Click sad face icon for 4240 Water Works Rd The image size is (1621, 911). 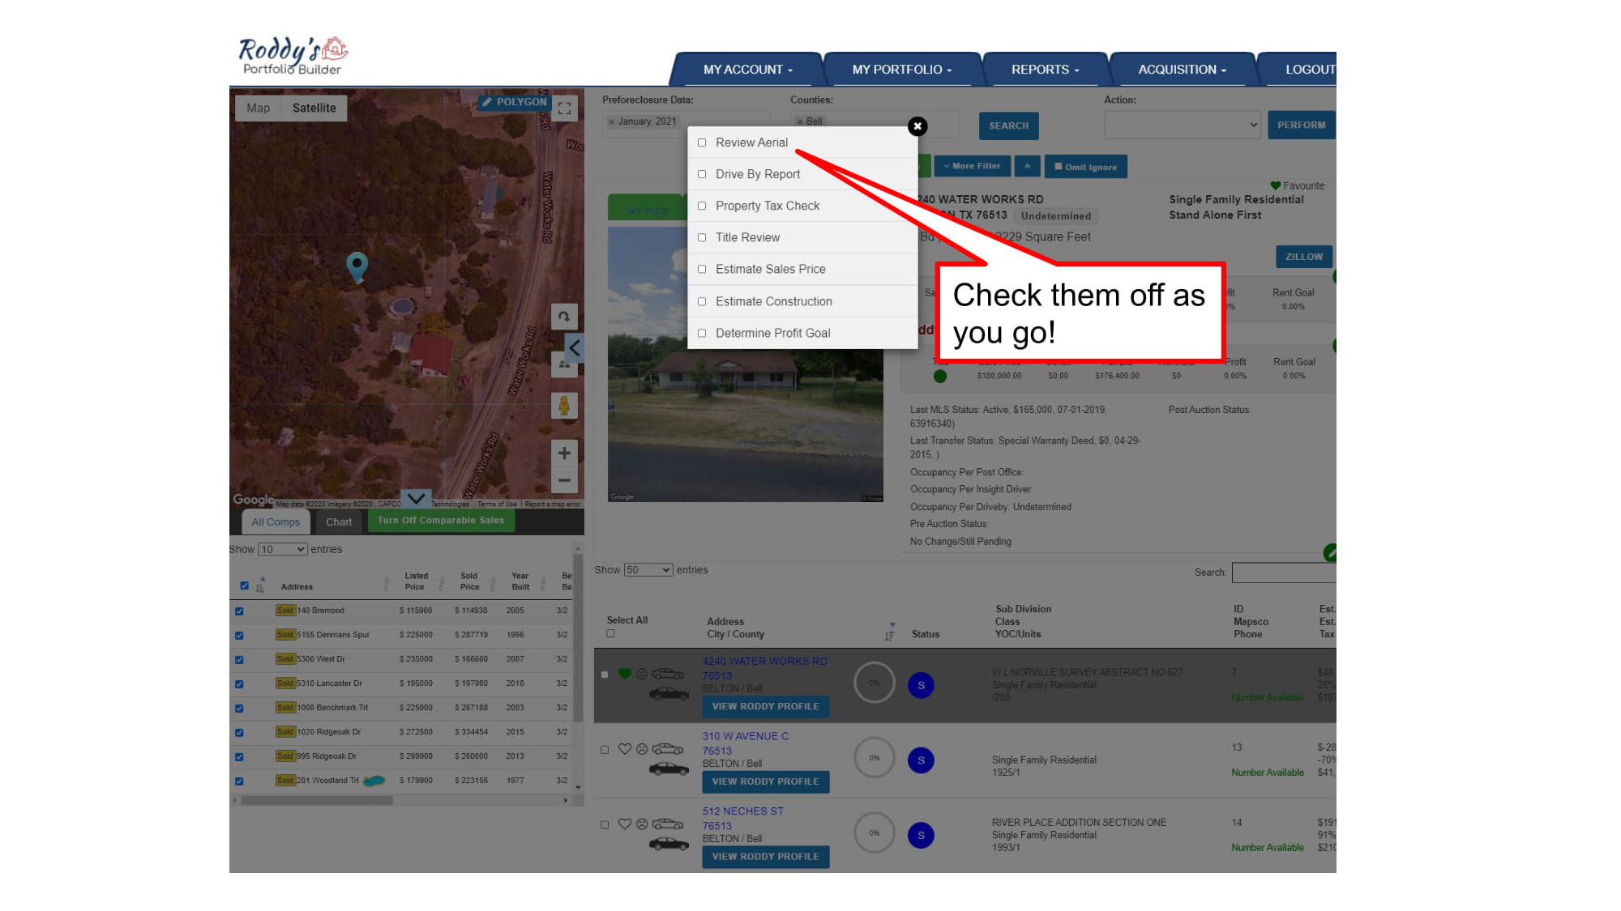(x=642, y=674)
